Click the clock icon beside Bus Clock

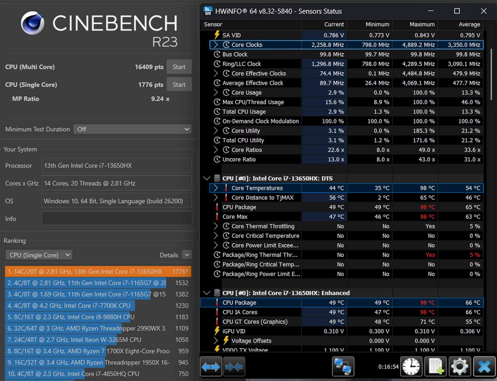tap(217, 54)
